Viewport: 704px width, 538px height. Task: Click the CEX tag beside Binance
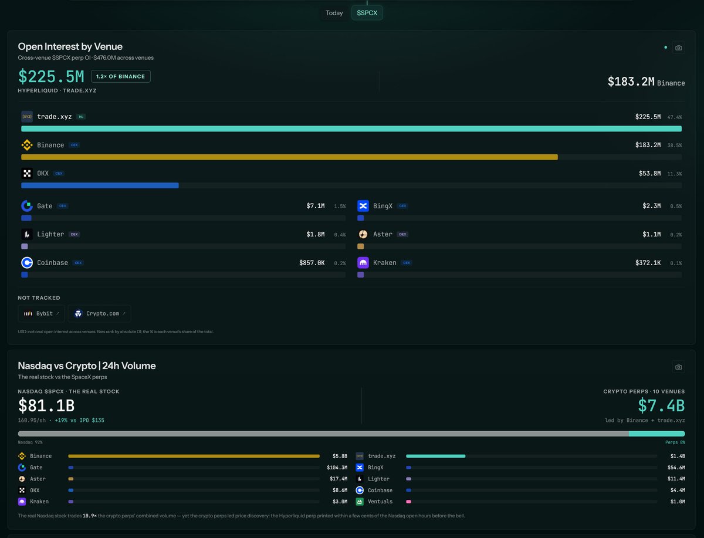[75, 145]
